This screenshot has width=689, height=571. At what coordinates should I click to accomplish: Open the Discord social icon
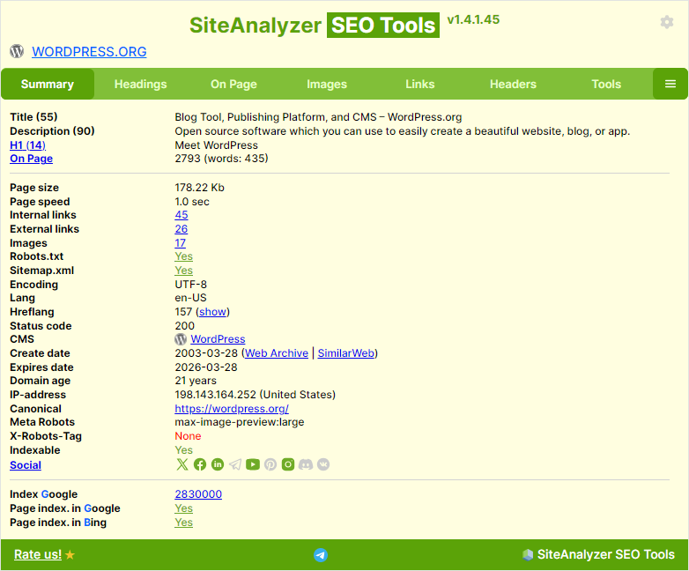[306, 464]
